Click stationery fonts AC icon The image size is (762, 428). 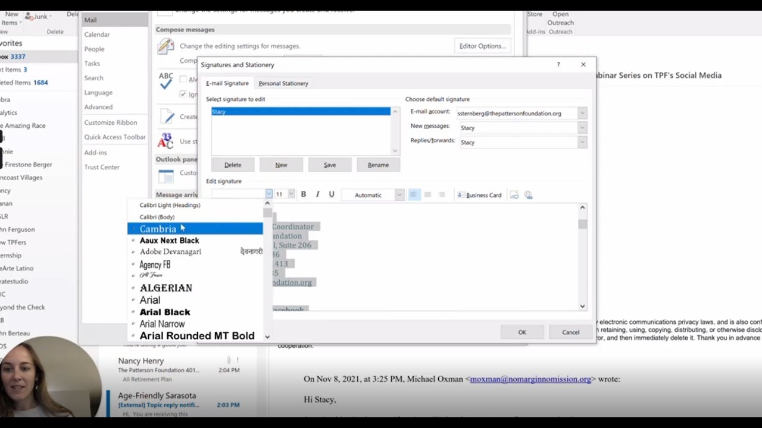[165, 141]
